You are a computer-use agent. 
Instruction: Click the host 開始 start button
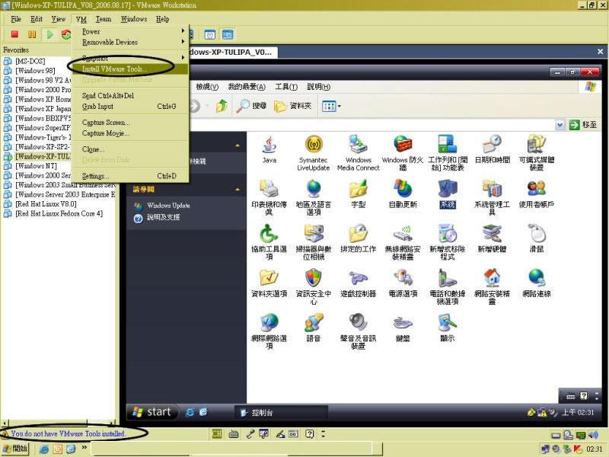click(x=15, y=449)
